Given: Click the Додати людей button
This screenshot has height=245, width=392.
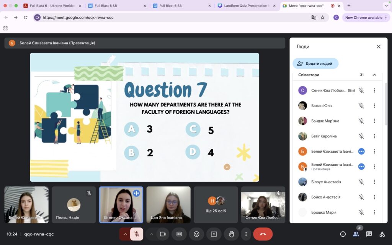Looking at the screenshot, I should pyautogui.click(x=315, y=64).
